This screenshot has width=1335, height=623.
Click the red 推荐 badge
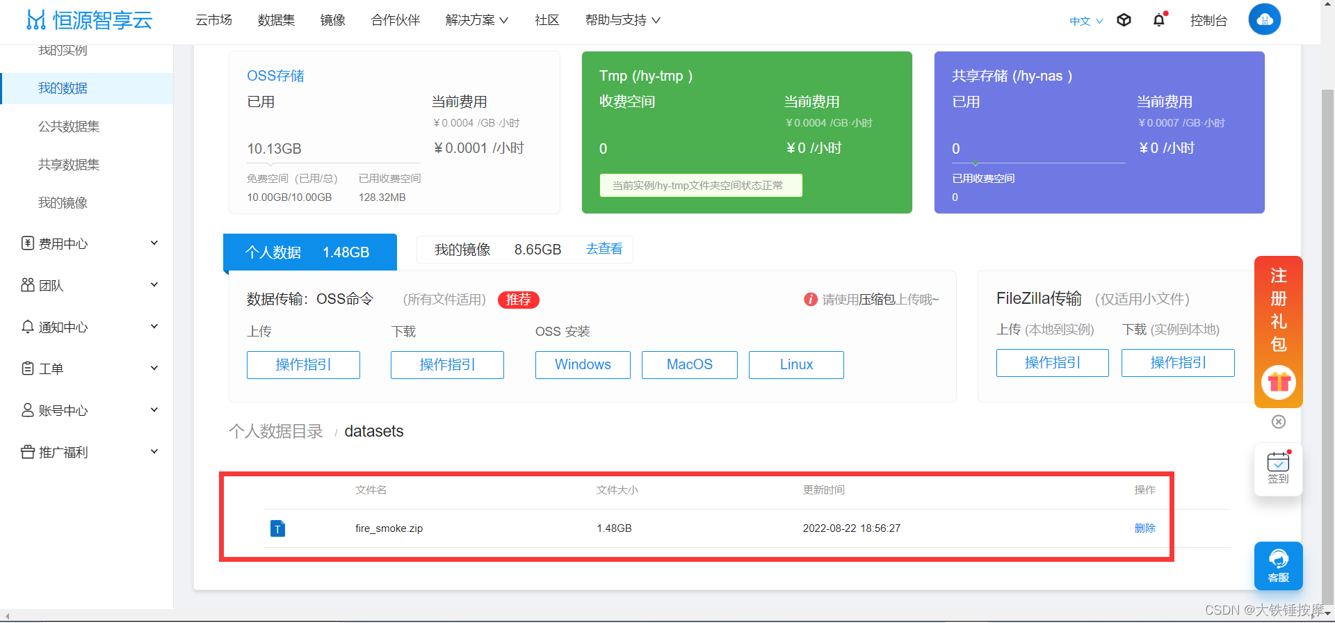(519, 300)
